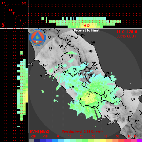
Task: Click the AQ city label
Action: (90, 76)
